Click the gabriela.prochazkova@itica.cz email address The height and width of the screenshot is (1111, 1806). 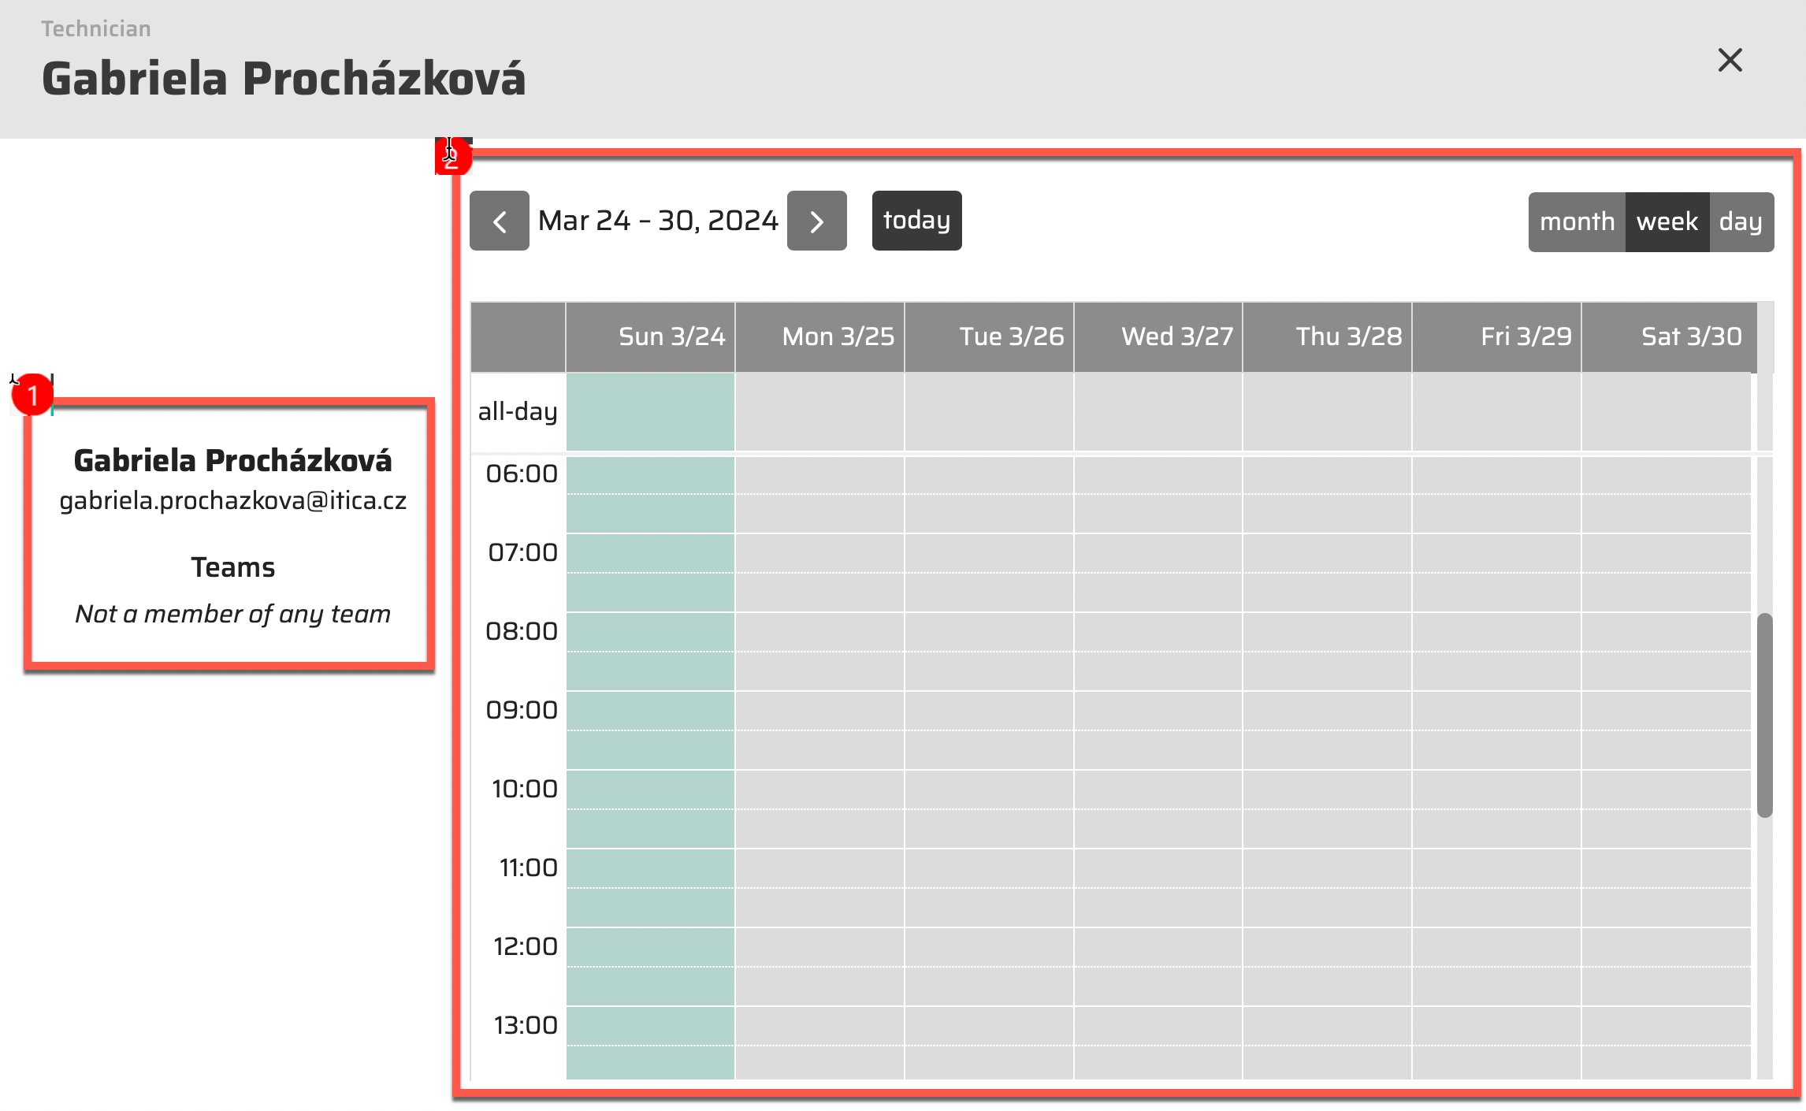pos(232,501)
